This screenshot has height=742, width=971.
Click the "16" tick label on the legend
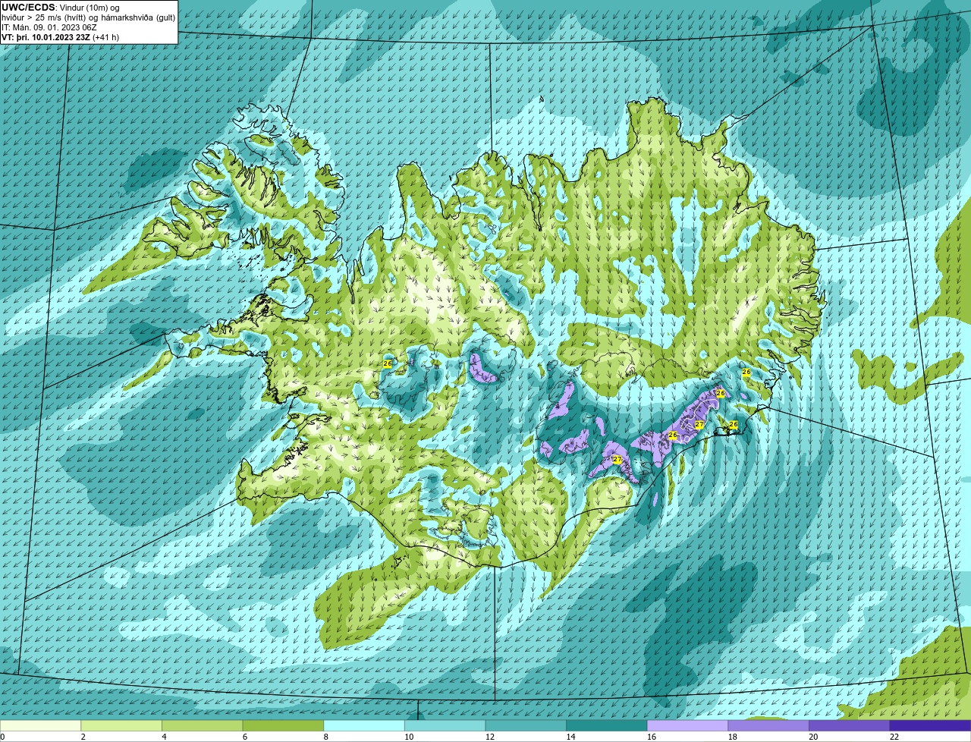(652, 737)
